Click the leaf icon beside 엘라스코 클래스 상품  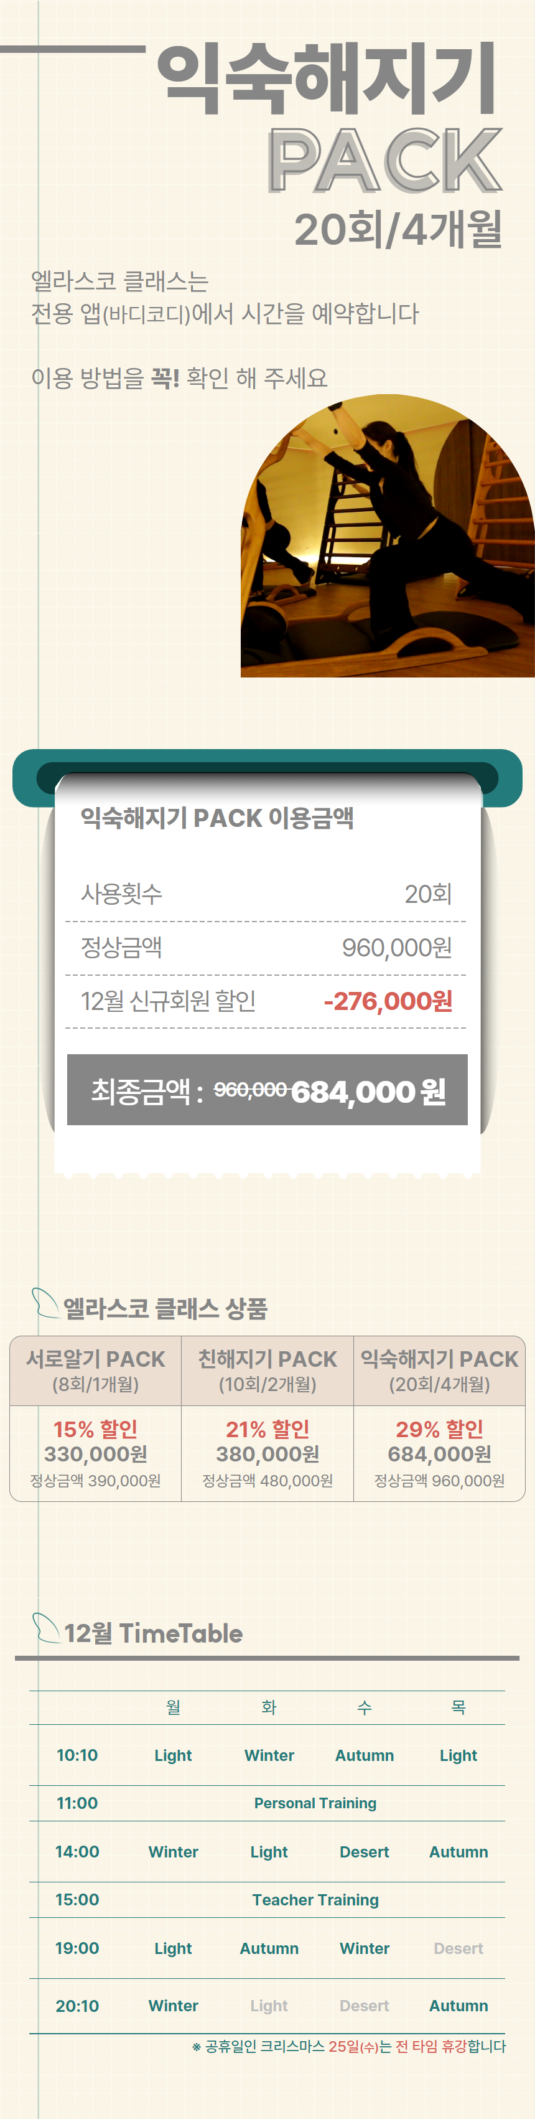click(44, 1303)
